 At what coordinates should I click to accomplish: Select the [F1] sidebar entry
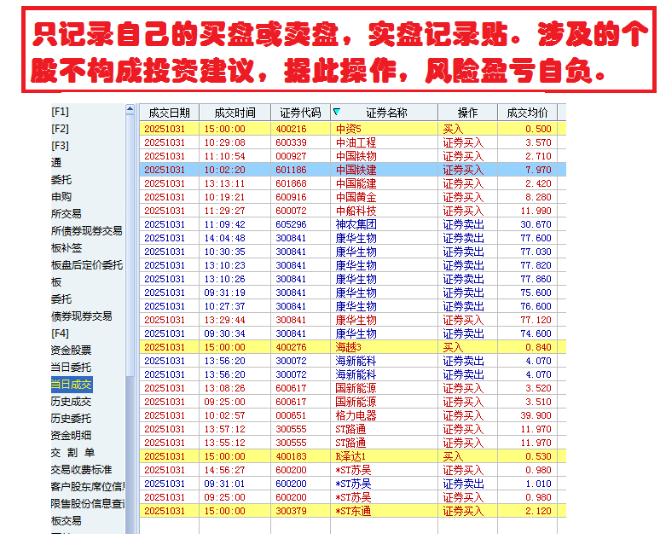pyautogui.click(x=60, y=112)
